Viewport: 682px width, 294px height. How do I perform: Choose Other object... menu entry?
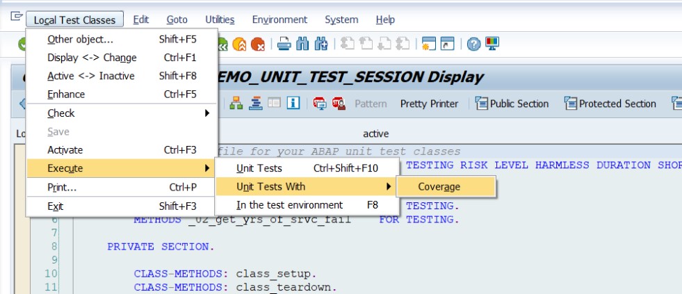coord(122,39)
